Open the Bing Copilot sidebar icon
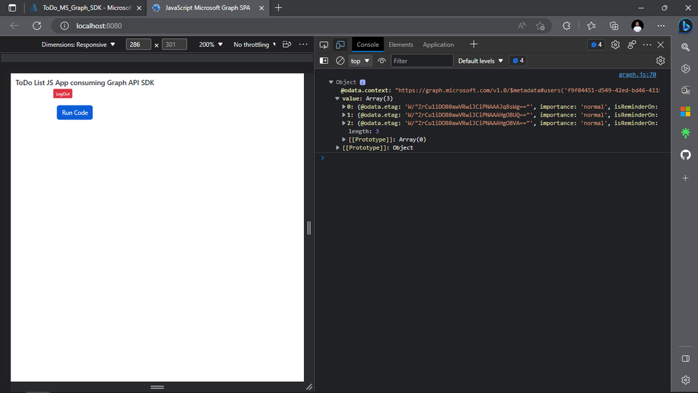The width and height of the screenshot is (698, 393). click(x=685, y=26)
